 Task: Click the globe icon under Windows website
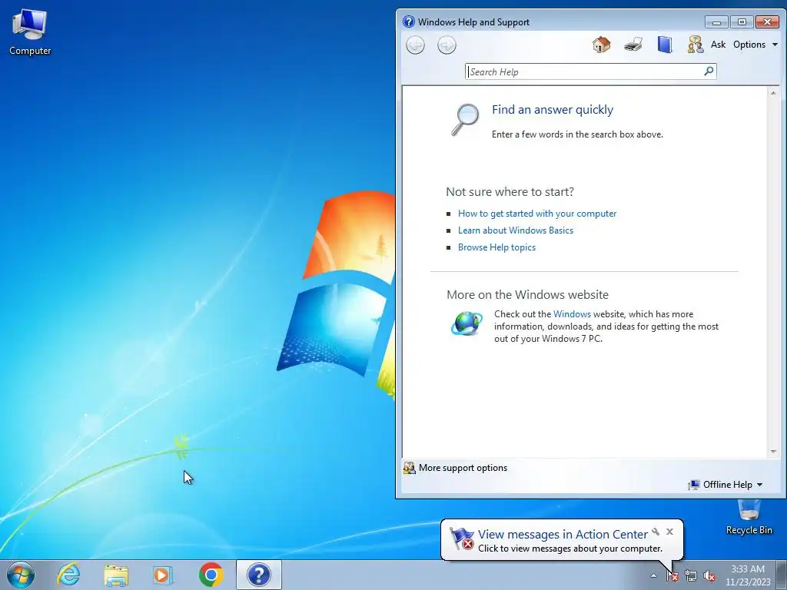pyautogui.click(x=467, y=323)
